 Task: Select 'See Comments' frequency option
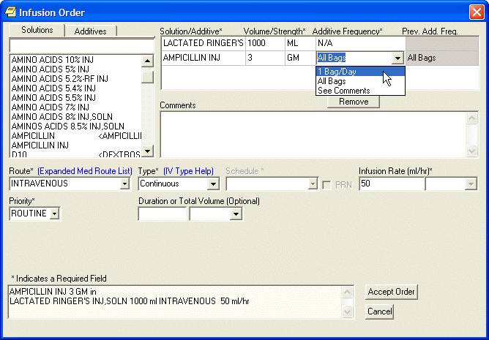click(343, 91)
